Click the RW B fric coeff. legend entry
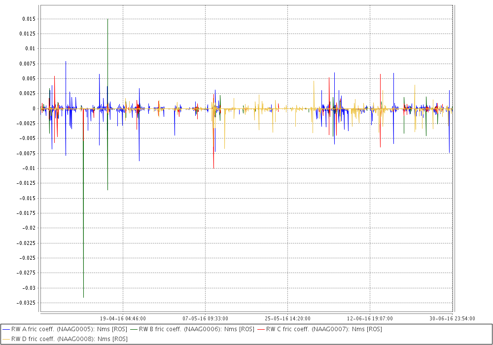 (x=192, y=329)
